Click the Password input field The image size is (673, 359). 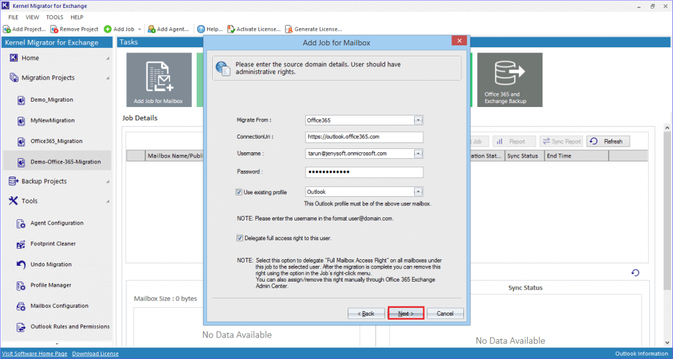click(x=364, y=172)
